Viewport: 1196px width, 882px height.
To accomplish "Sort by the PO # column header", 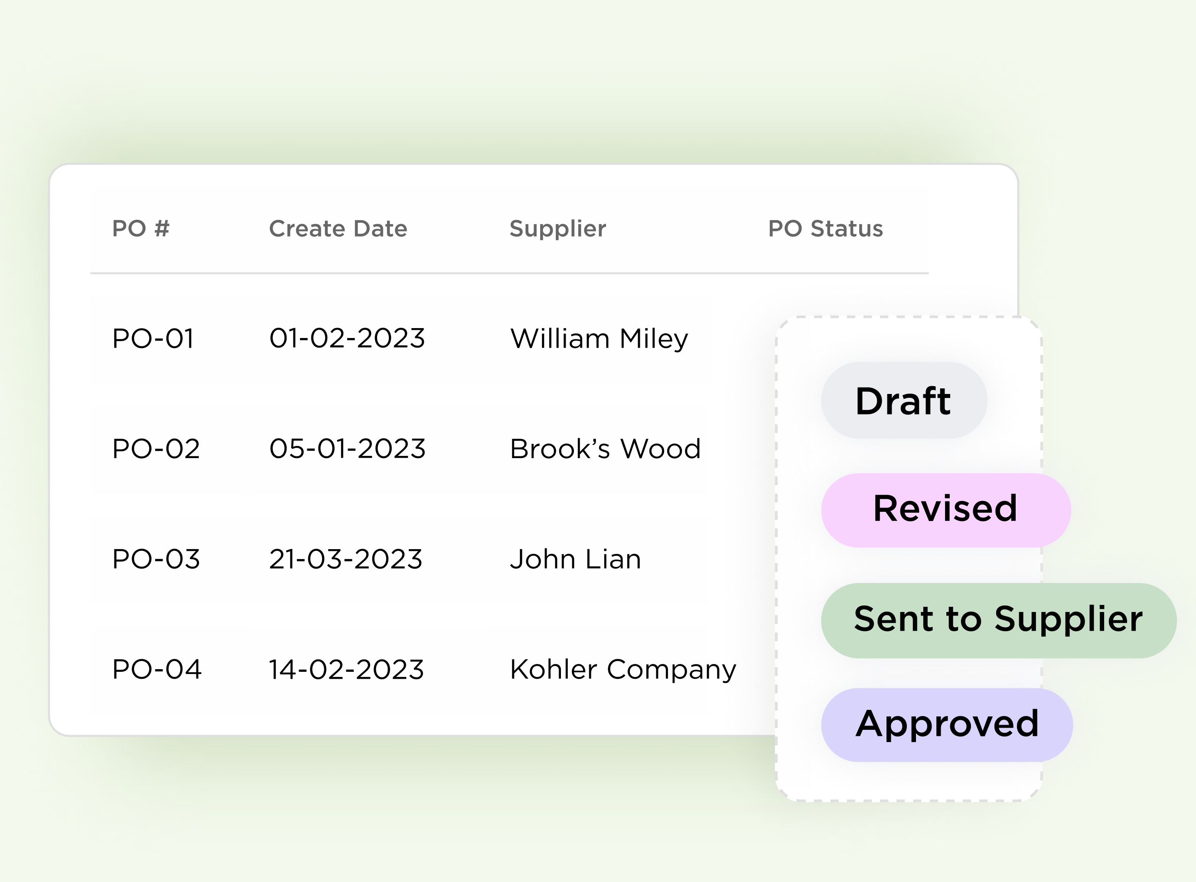I will pos(141,228).
